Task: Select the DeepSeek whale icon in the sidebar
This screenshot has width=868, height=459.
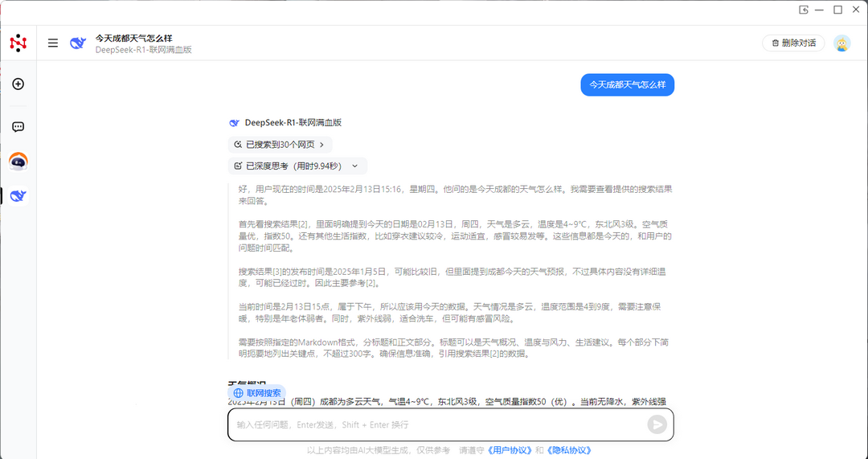Action: click(18, 196)
